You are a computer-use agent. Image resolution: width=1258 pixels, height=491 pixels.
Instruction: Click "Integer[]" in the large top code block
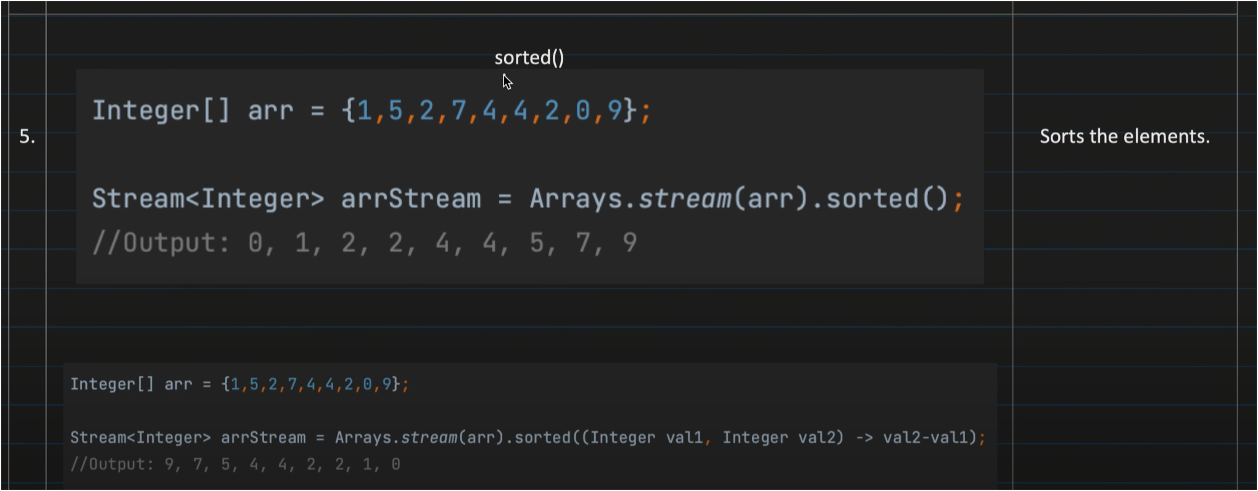161,111
